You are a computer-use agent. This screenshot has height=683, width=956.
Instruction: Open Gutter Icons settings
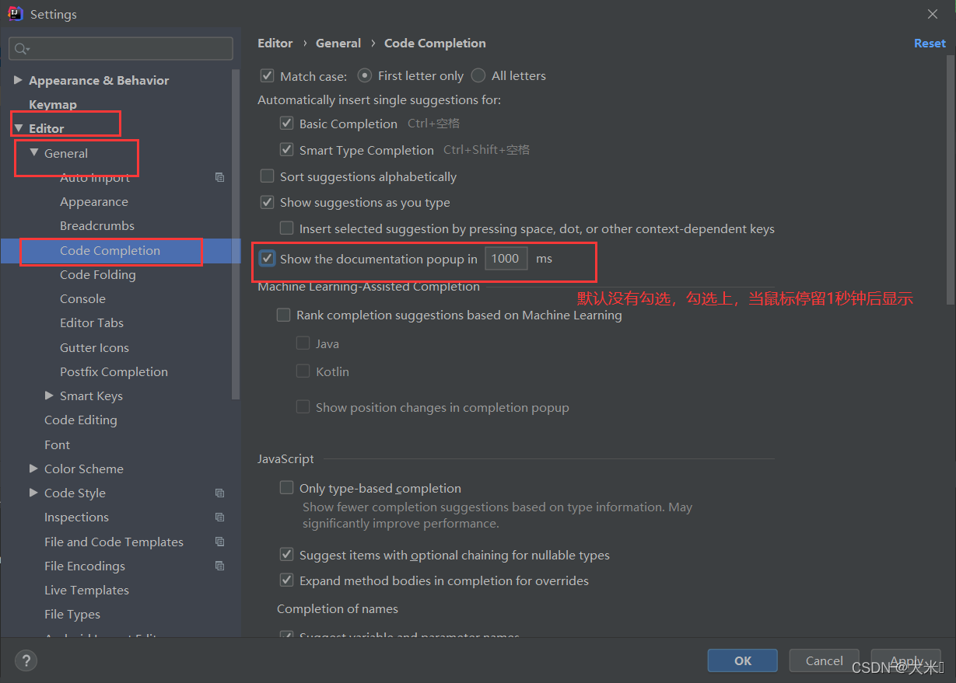click(x=94, y=347)
